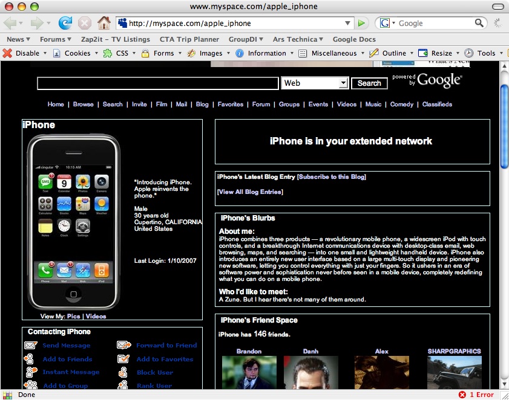Click the Miscellaneous list icon

(303, 53)
